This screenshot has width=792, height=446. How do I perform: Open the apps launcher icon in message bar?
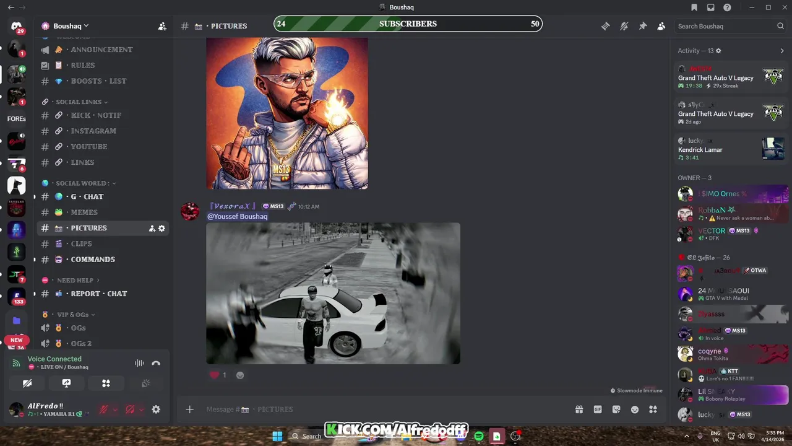click(x=653, y=409)
